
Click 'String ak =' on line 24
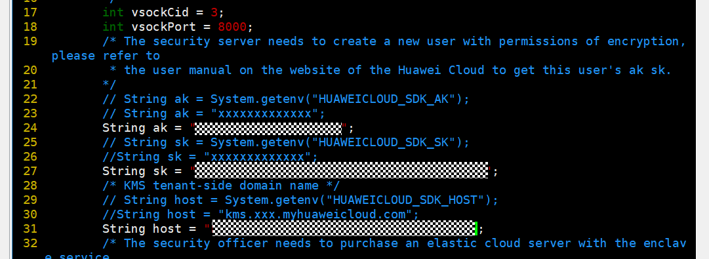click(142, 128)
